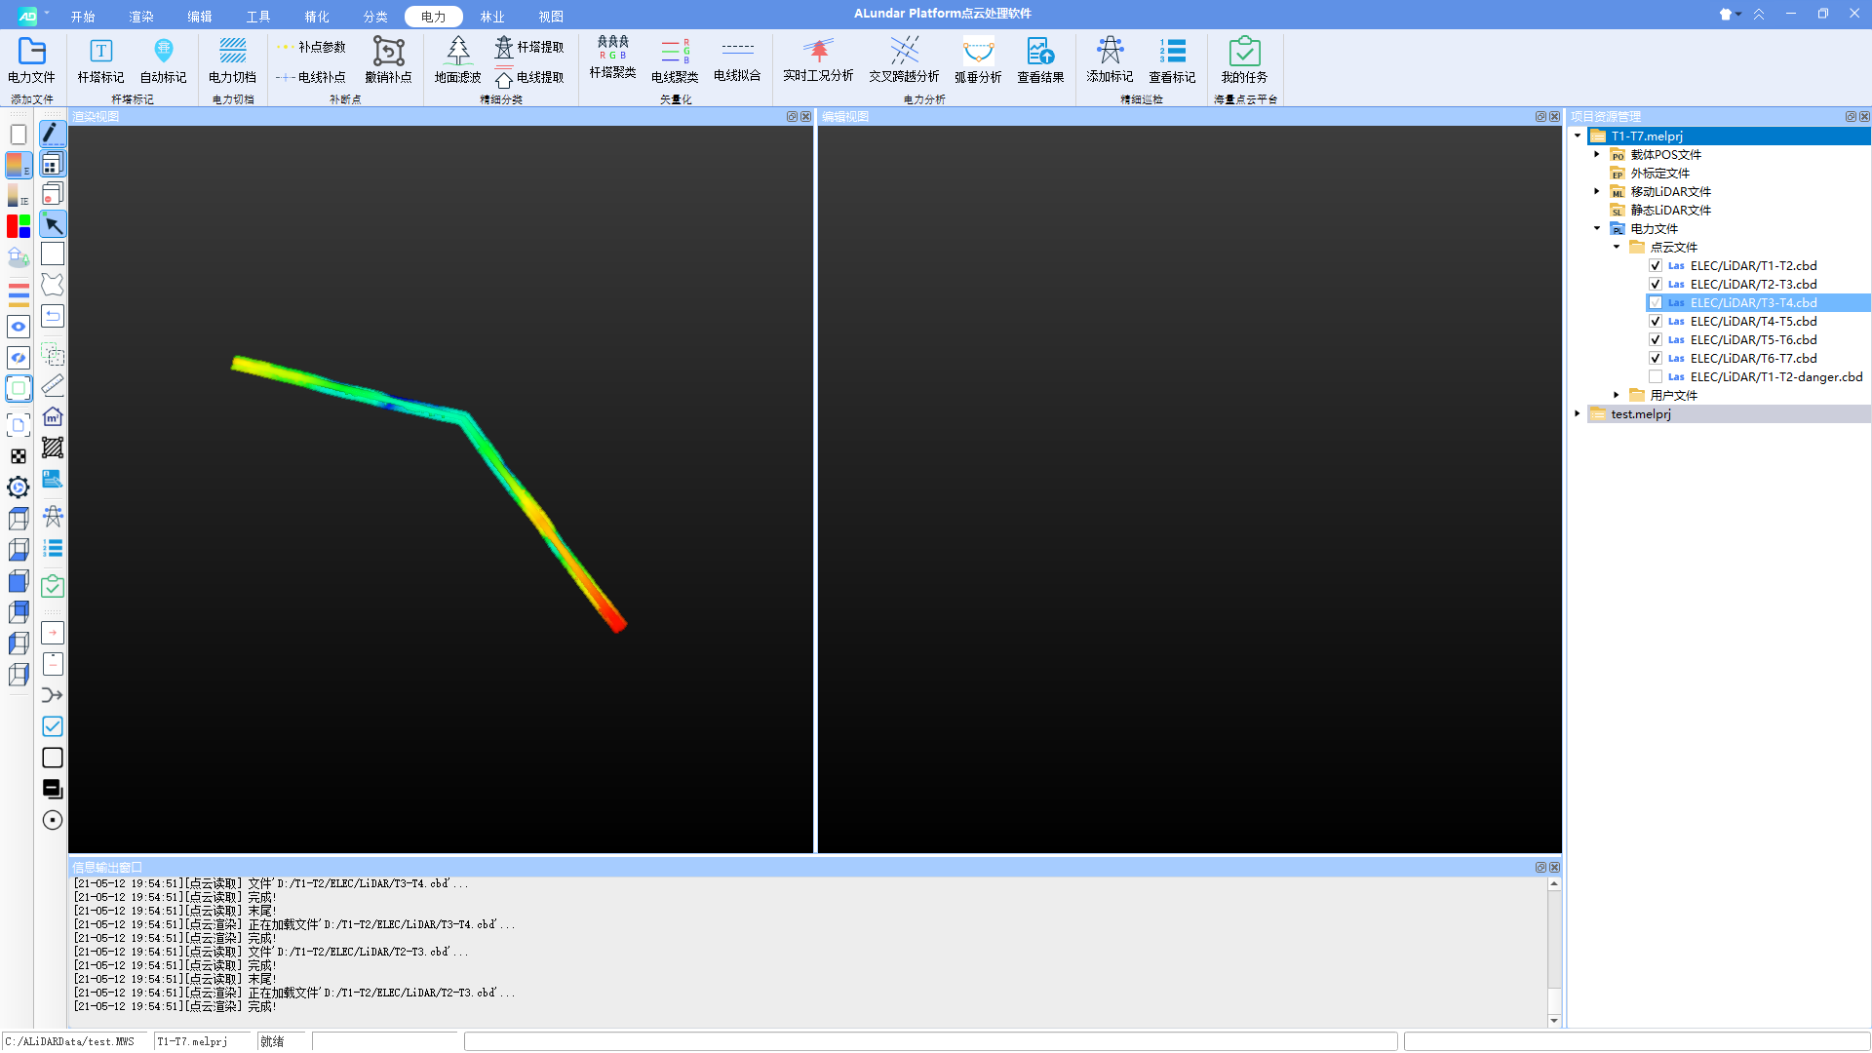Switch to the 林业 ribbon tab
The height and width of the screenshot is (1053, 1872).
492,17
